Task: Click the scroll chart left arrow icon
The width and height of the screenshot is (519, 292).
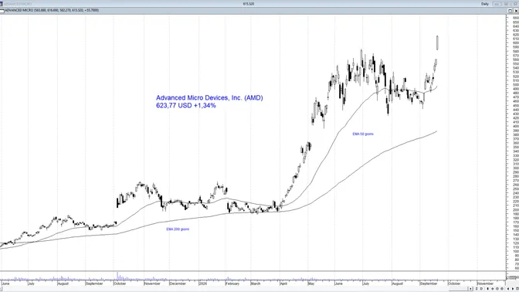Action: [508, 289]
